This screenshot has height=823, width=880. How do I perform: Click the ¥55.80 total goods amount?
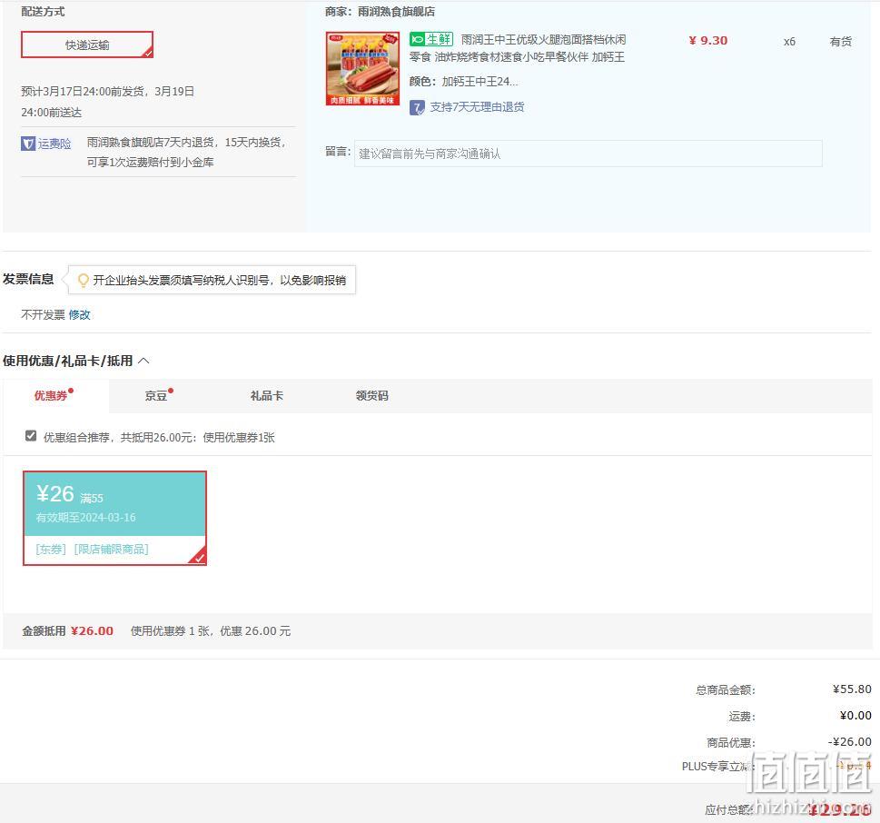point(852,689)
